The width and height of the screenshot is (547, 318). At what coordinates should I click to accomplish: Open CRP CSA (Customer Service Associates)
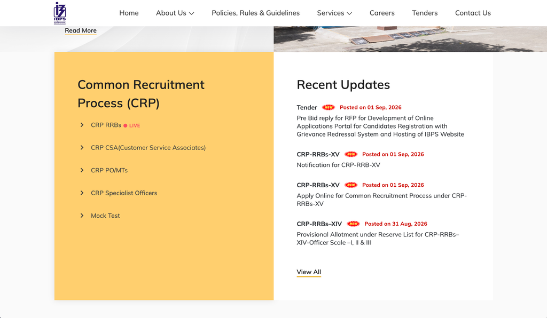click(x=149, y=148)
